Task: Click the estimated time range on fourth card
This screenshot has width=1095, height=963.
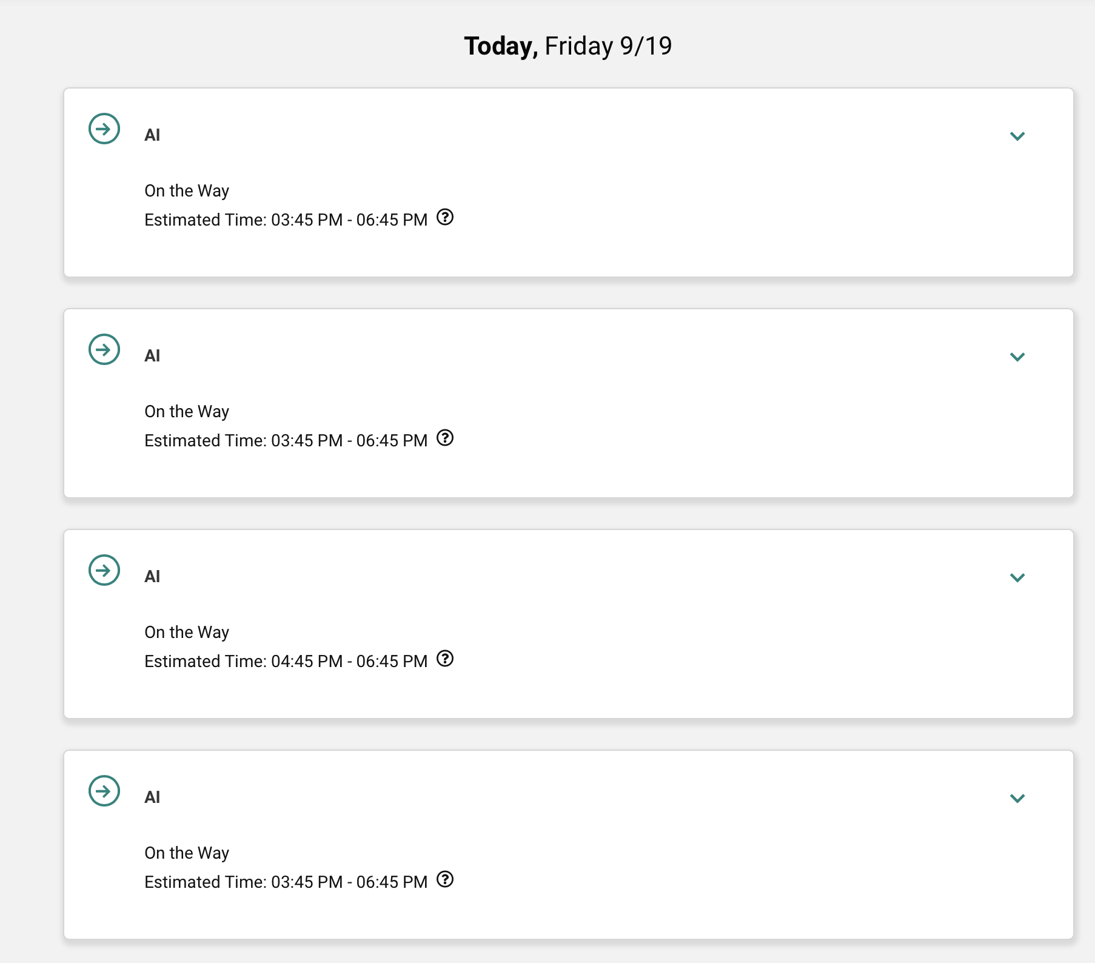Action: [x=285, y=882]
